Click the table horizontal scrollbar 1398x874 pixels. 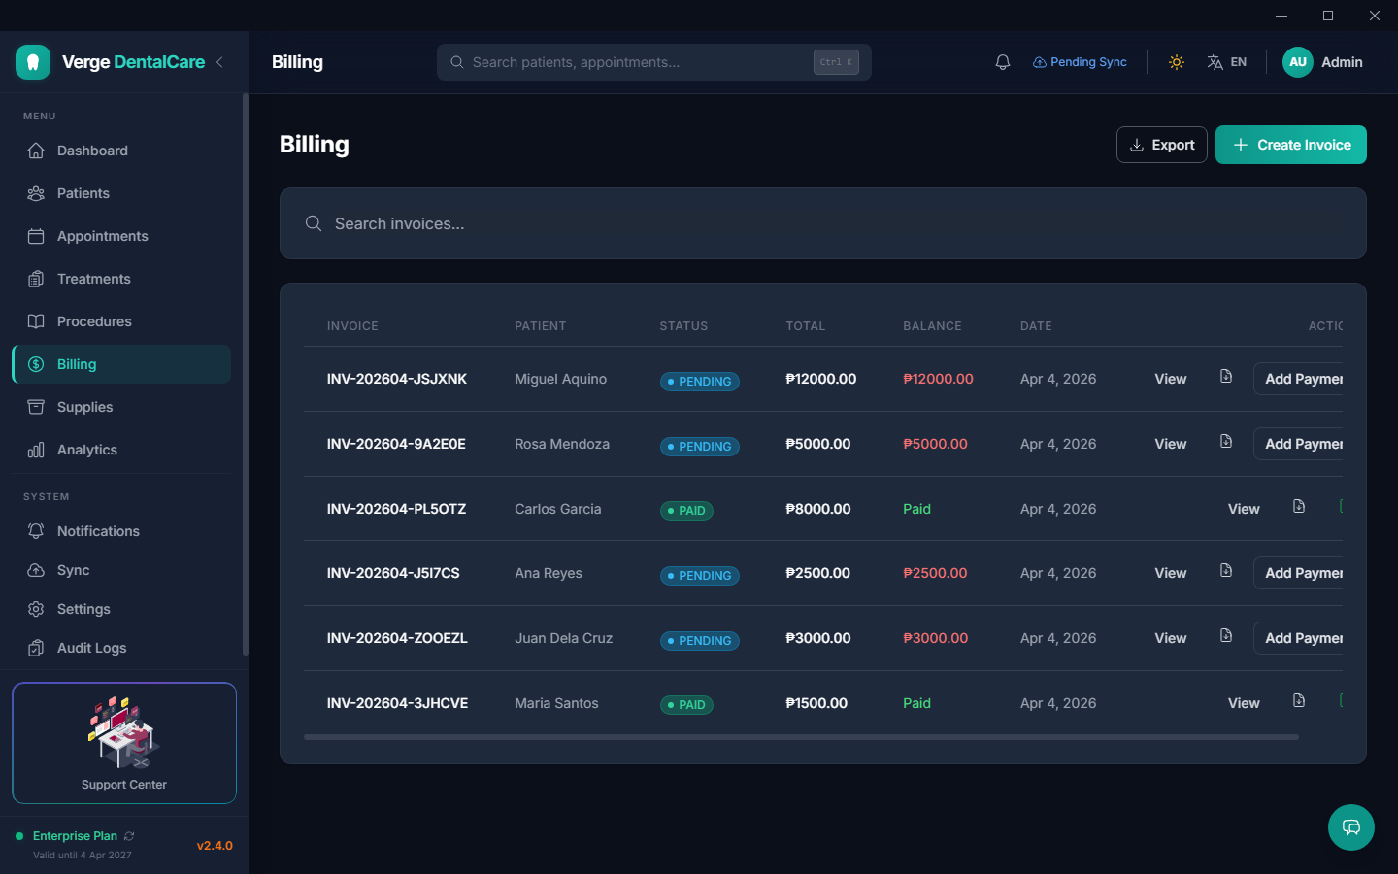tap(801, 737)
